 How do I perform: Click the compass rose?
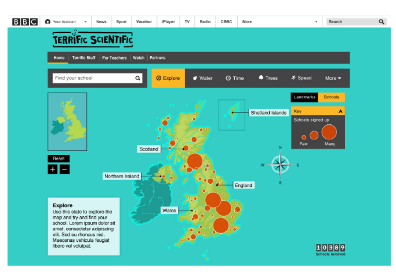click(x=280, y=165)
